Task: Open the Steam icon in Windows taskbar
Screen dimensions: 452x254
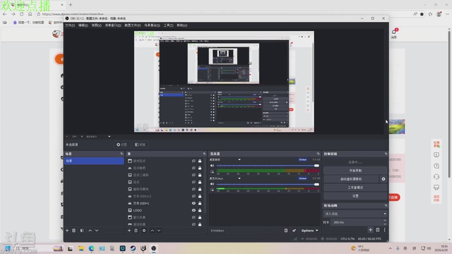Action: tap(133, 248)
